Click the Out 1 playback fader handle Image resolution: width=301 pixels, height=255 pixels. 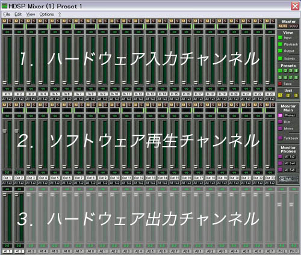coord(4,131)
